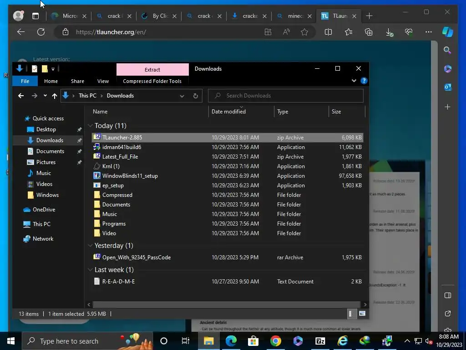Open Quick Access Toolbar customize dropdown
Screen dimensions: 466x350
pyautogui.click(x=53, y=69)
